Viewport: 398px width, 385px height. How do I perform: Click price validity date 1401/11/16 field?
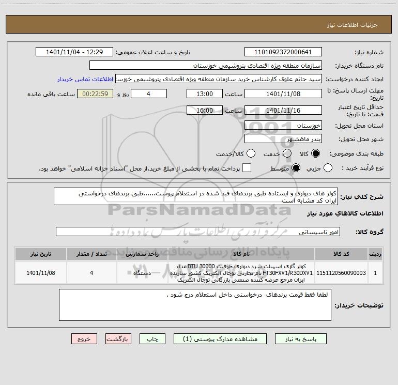click(283, 111)
